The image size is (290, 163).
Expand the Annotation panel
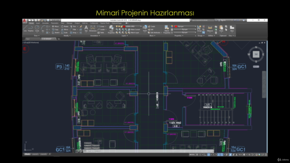tap(95, 35)
